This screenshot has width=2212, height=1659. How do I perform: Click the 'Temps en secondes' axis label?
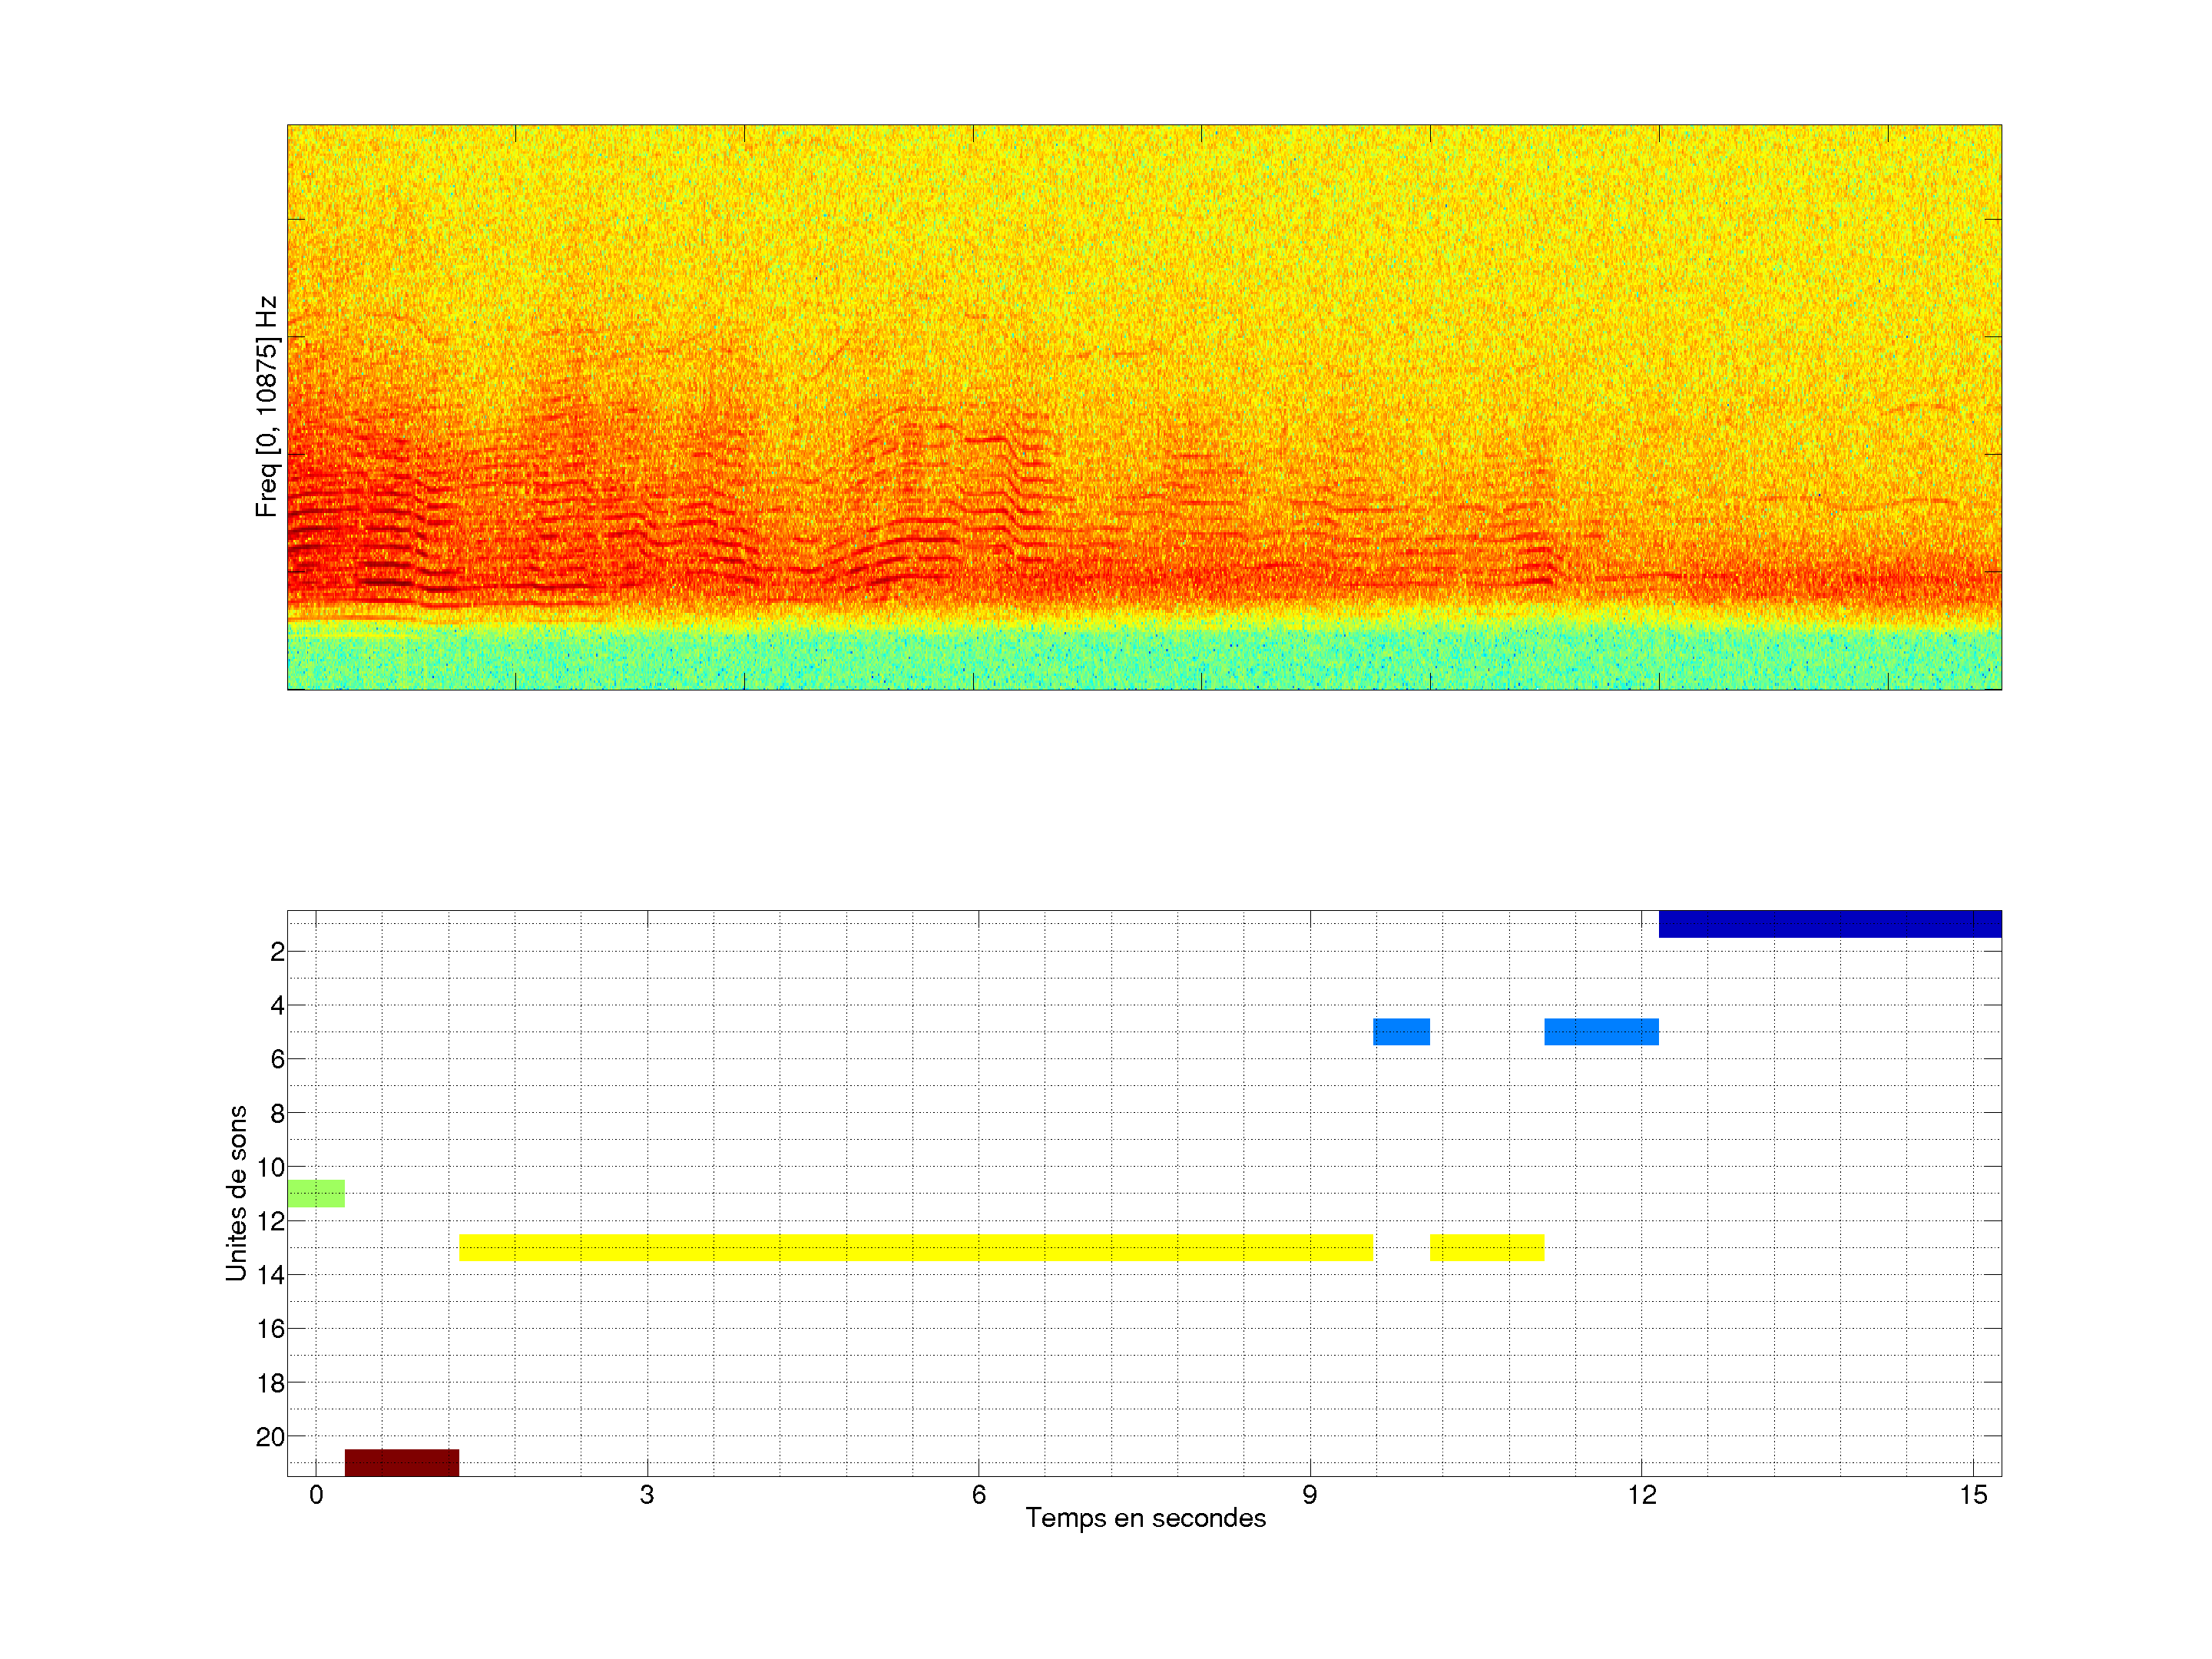[x=1145, y=1518]
